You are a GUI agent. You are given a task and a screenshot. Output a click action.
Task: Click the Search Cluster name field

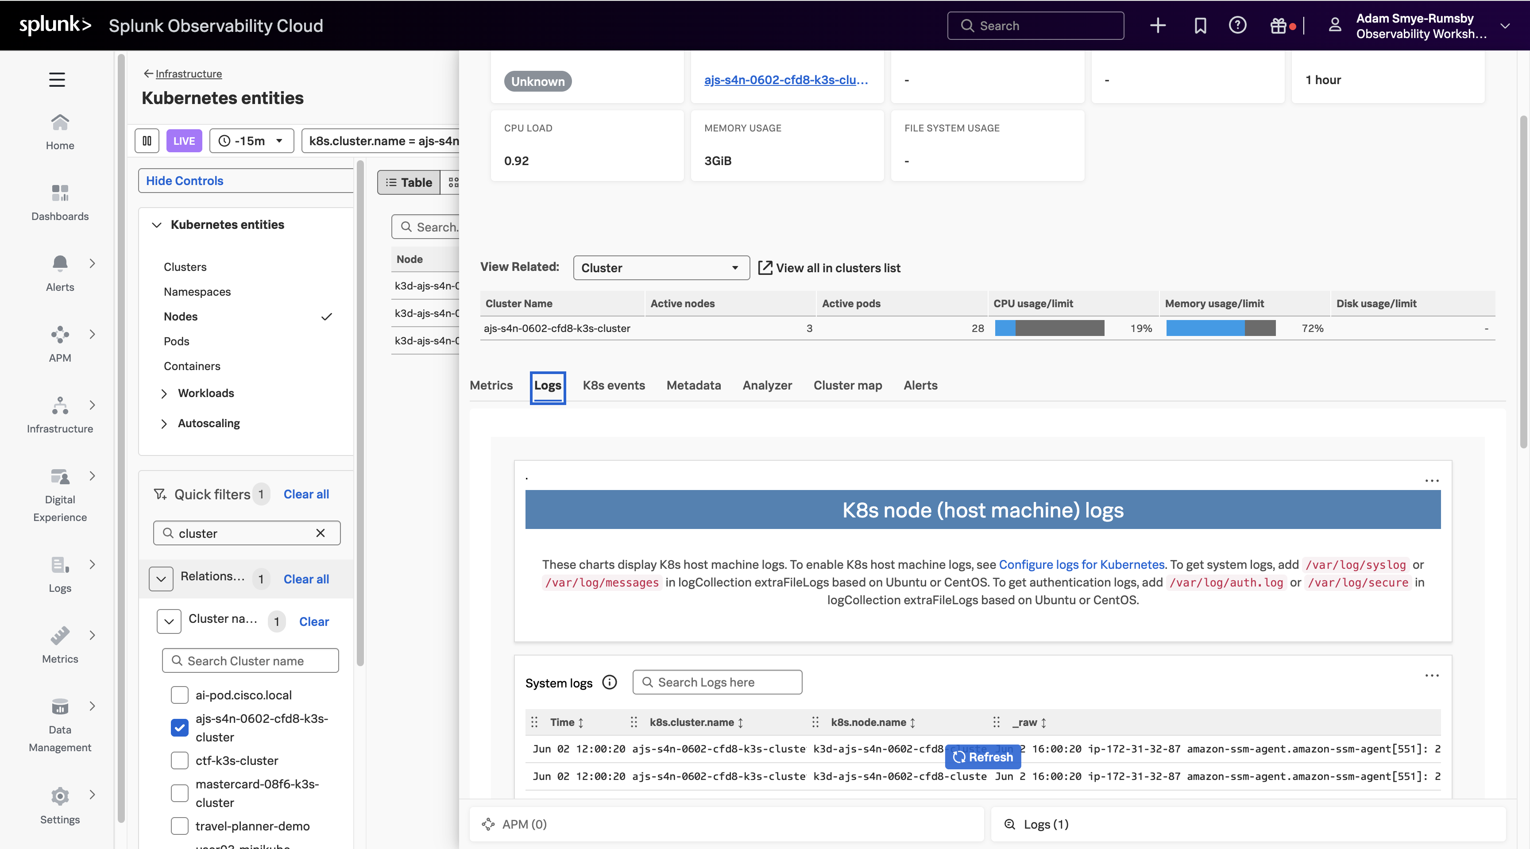(x=251, y=661)
